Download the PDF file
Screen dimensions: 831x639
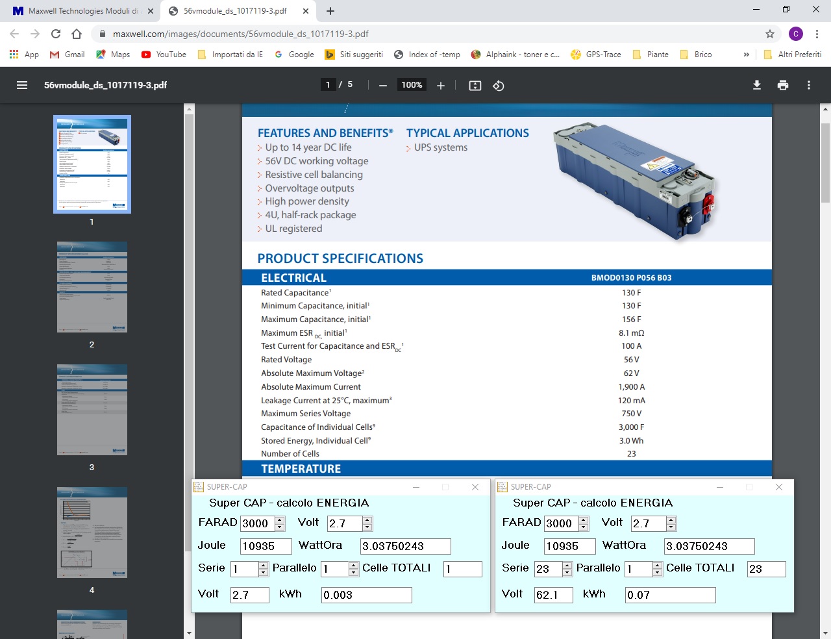click(x=757, y=85)
